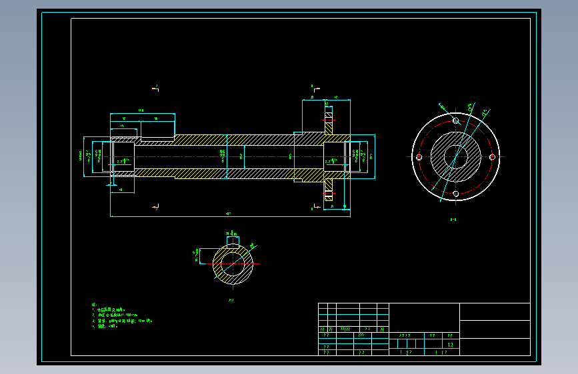Image resolution: width=578 pixels, height=374 pixels.
Task: Click upper-right section cutting-plane marker
Action: click(315, 89)
